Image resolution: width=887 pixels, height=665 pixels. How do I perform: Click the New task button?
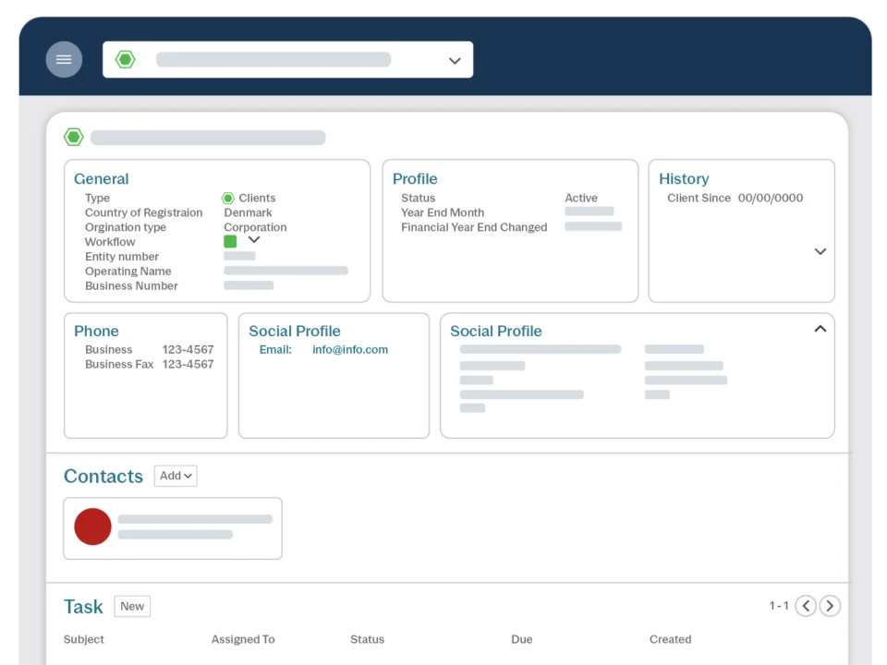[x=132, y=606]
